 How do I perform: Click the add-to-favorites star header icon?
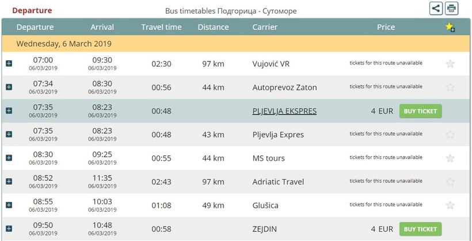450,28
